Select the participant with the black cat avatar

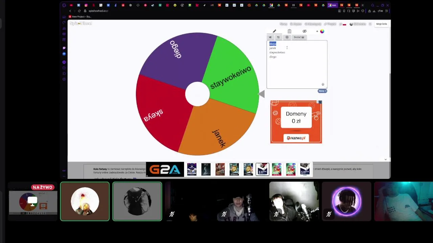(137, 201)
